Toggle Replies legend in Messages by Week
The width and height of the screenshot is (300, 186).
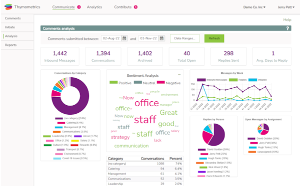pyautogui.click(x=238, y=80)
